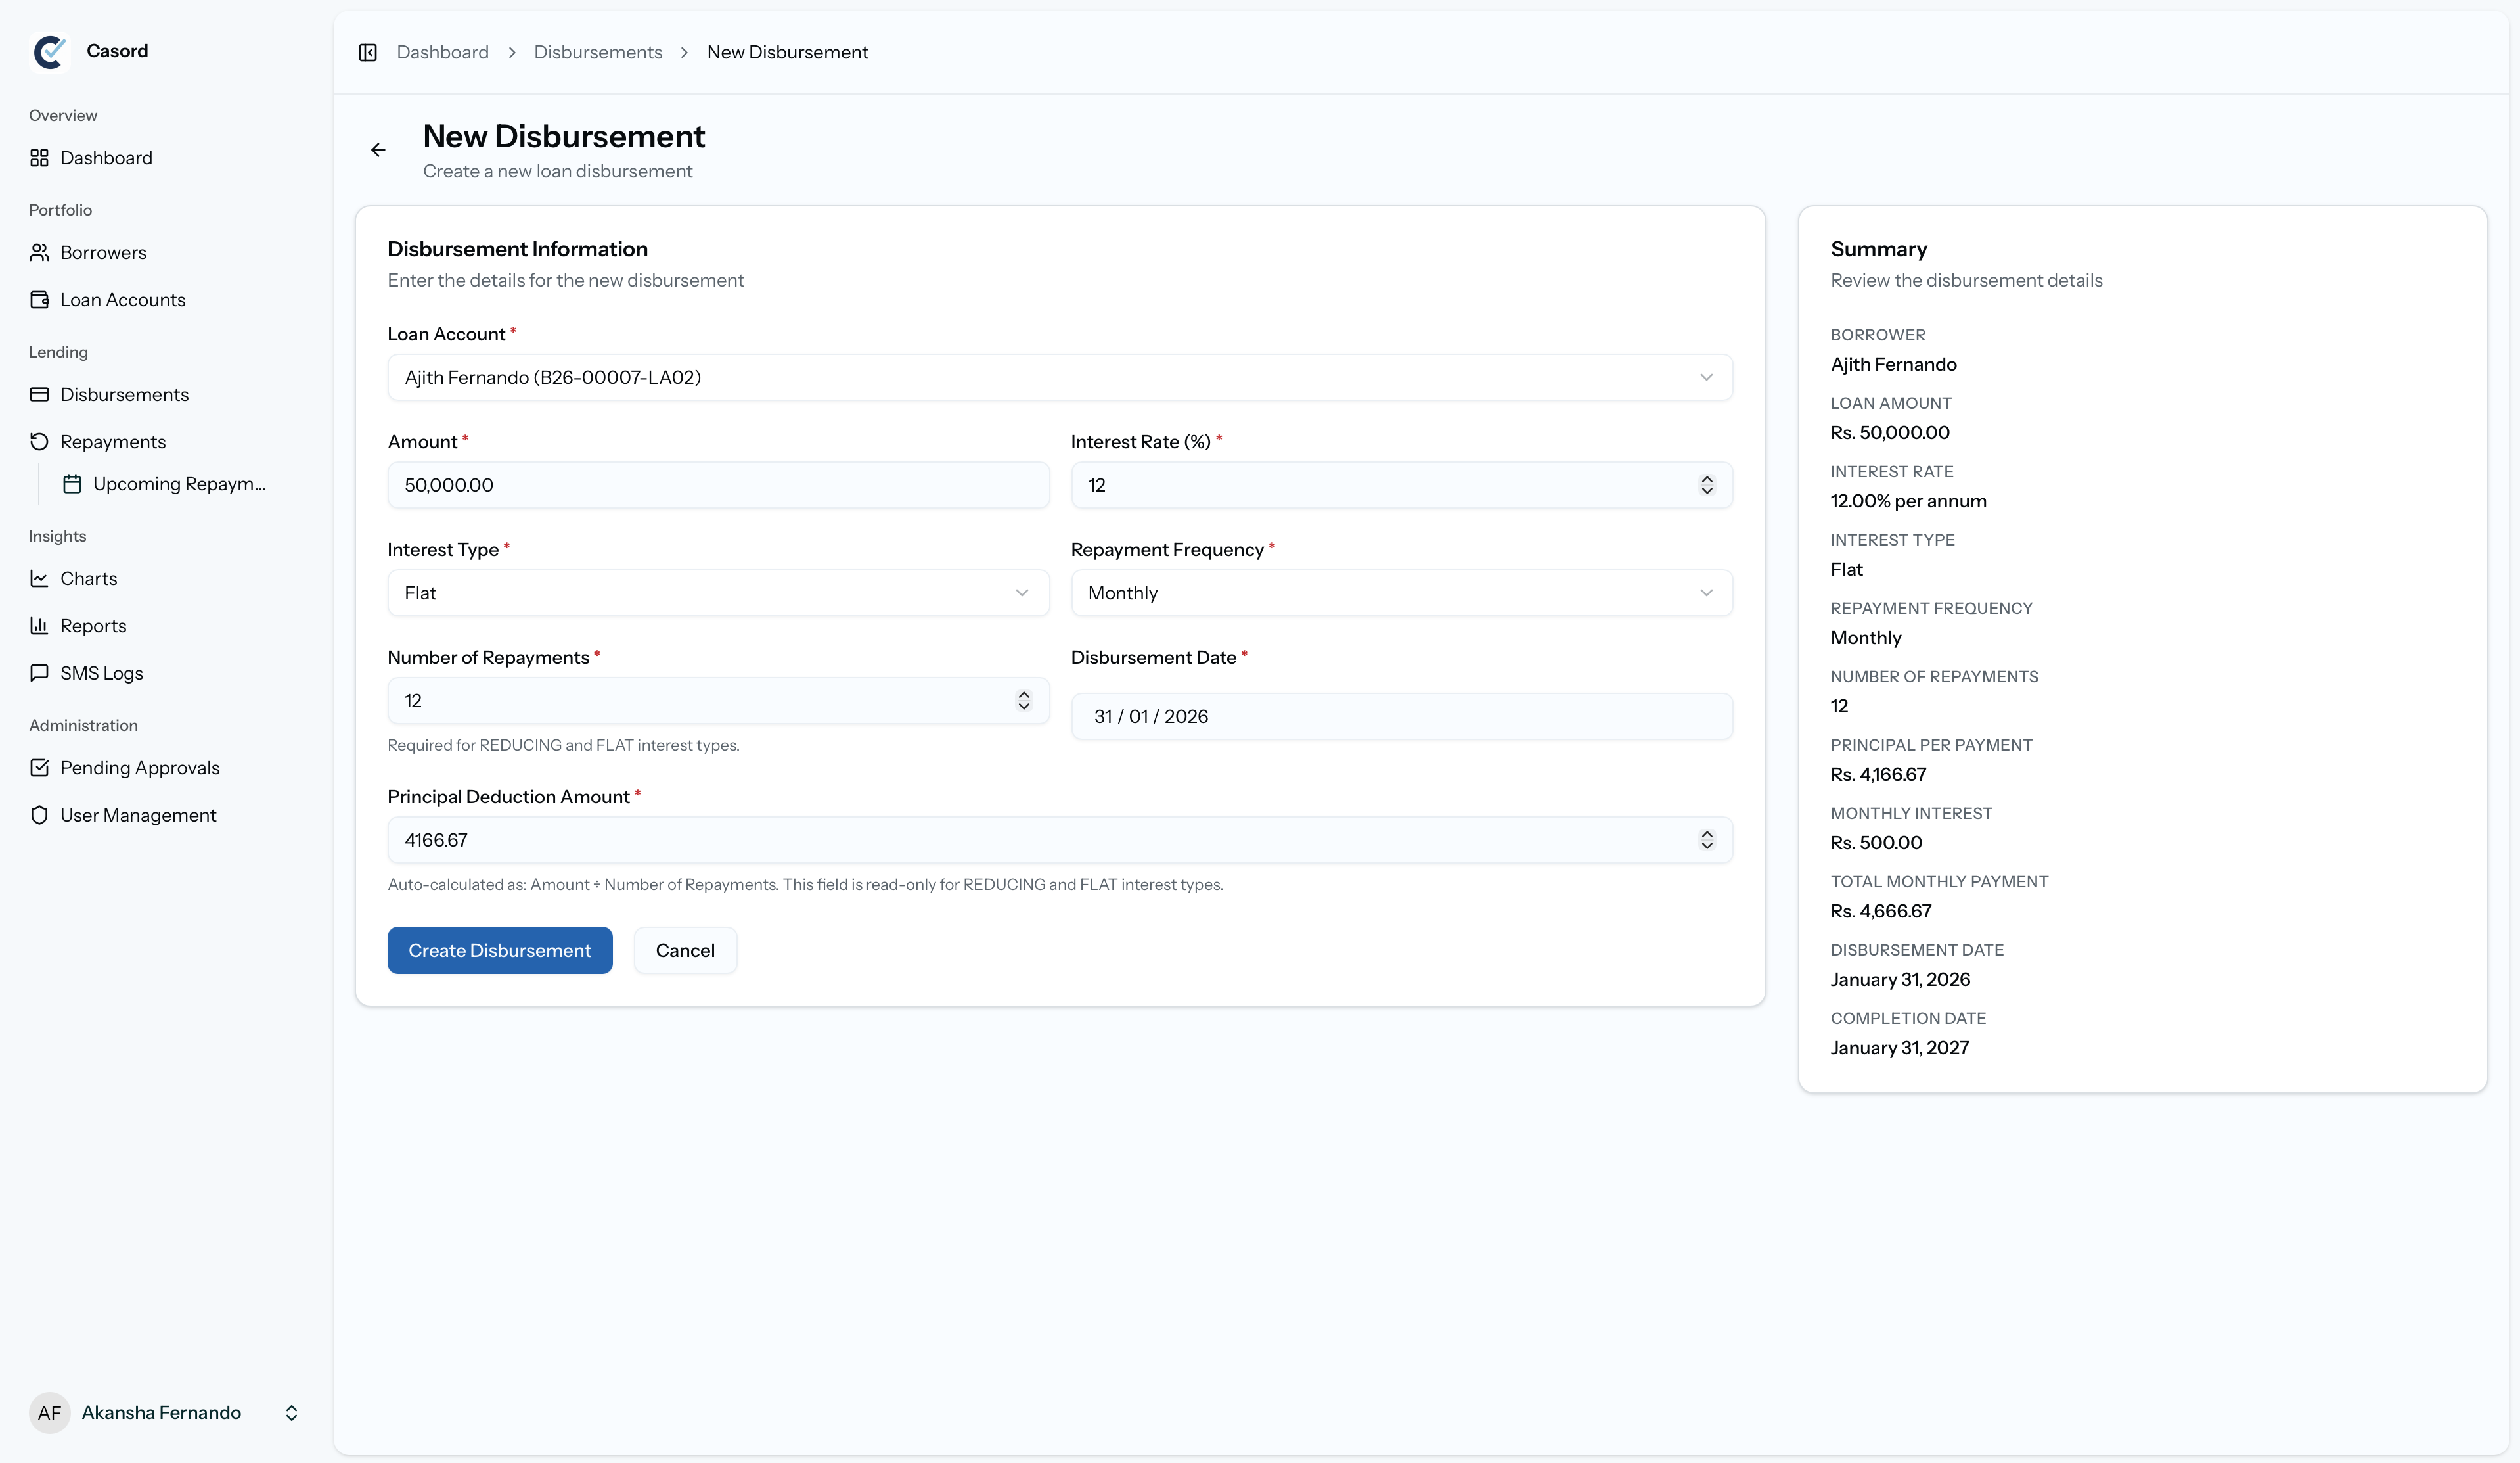This screenshot has width=2520, height=1463.
Task: Click the Casord logo icon
Action: click(49, 52)
